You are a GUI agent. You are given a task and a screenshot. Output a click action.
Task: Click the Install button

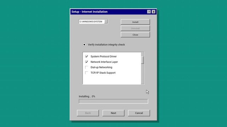click(135, 22)
